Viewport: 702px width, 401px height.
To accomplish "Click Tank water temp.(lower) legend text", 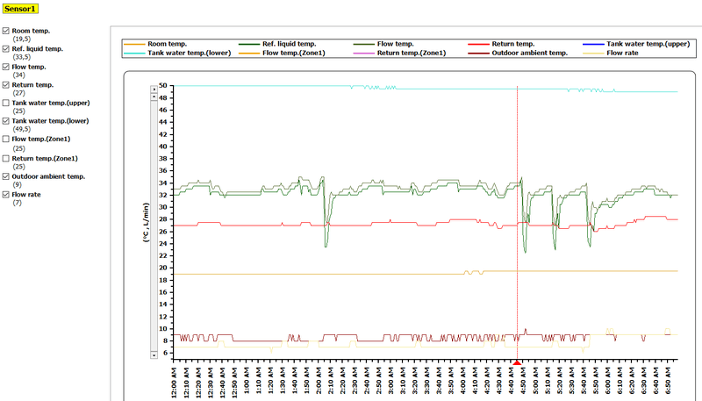I will [x=190, y=53].
